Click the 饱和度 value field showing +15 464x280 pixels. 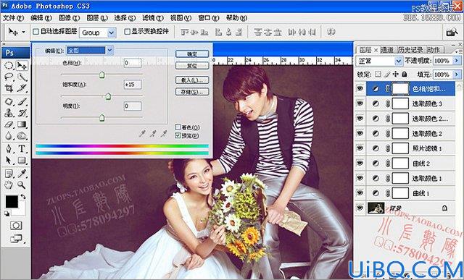coord(133,85)
